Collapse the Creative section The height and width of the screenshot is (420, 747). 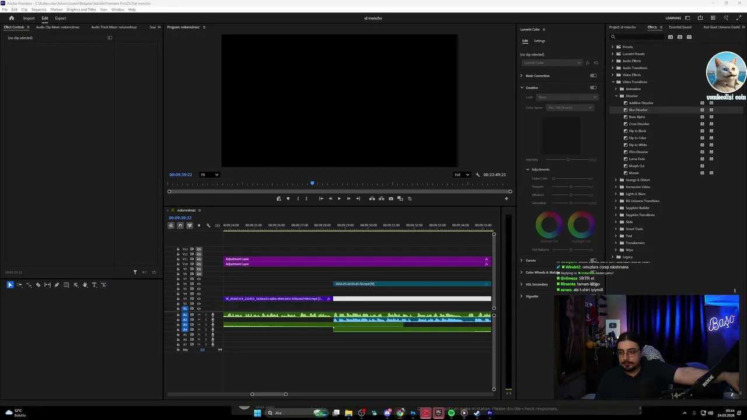[x=522, y=87]
